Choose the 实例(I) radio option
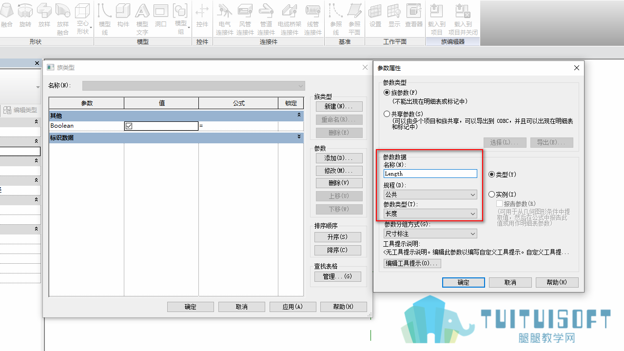The image size is (624, 351). point(492,195)
